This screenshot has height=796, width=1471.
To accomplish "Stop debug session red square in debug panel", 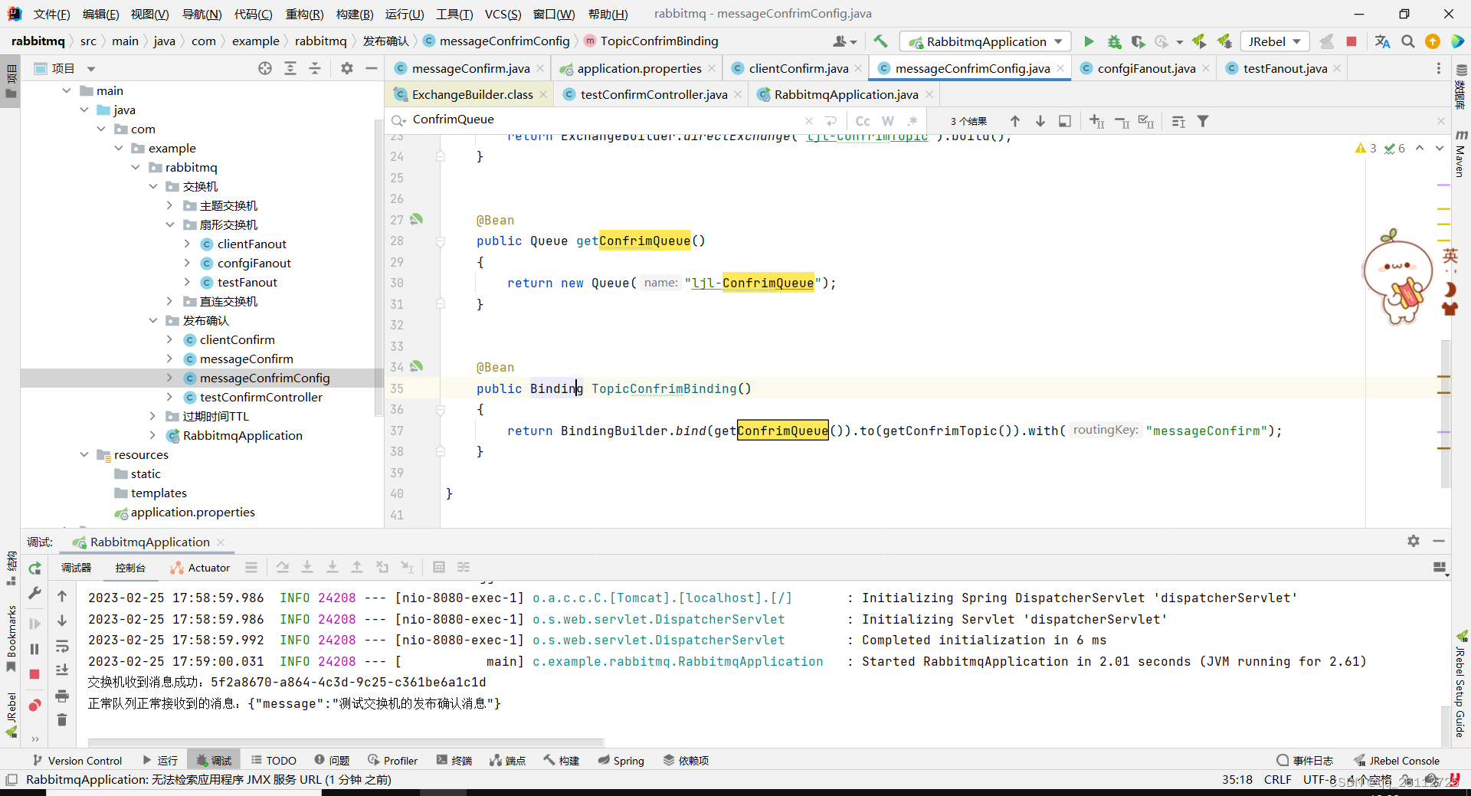I will (34, 674).
